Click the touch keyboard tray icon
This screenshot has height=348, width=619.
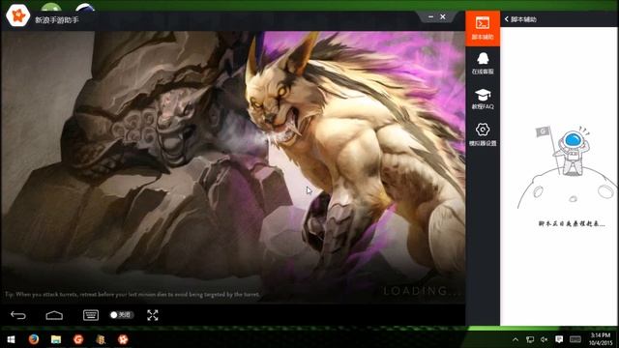click(575, 339)
